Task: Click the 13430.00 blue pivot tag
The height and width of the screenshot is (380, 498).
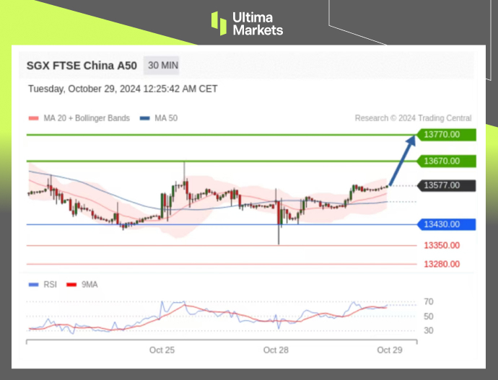Action: coord(447,224)
